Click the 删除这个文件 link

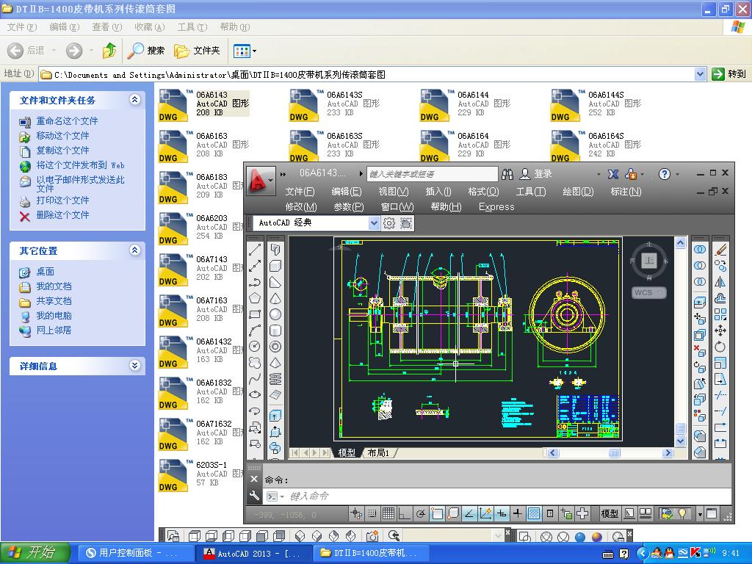[62, 215]
